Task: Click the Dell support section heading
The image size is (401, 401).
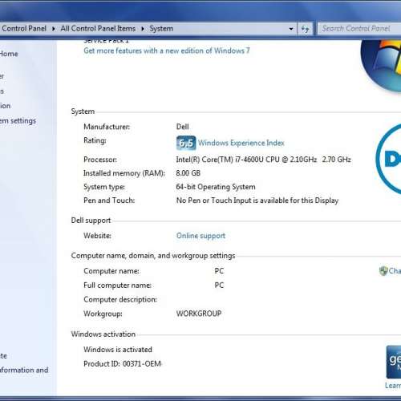Action: pyautogui.click(x=91, y=221)
